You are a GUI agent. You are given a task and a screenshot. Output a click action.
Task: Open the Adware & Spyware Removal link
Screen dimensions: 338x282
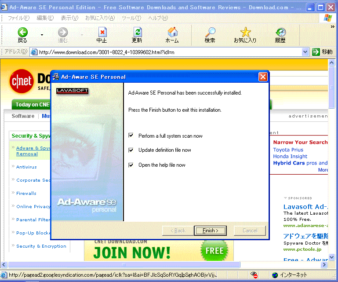pyautogui.click(x=33, y=151)
